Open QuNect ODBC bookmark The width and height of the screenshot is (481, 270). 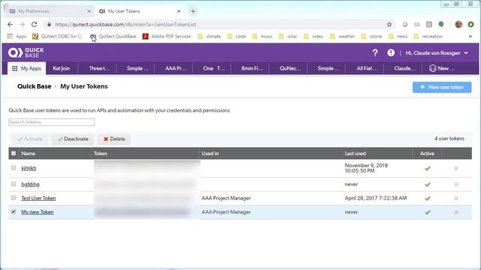tap(57, 36)
